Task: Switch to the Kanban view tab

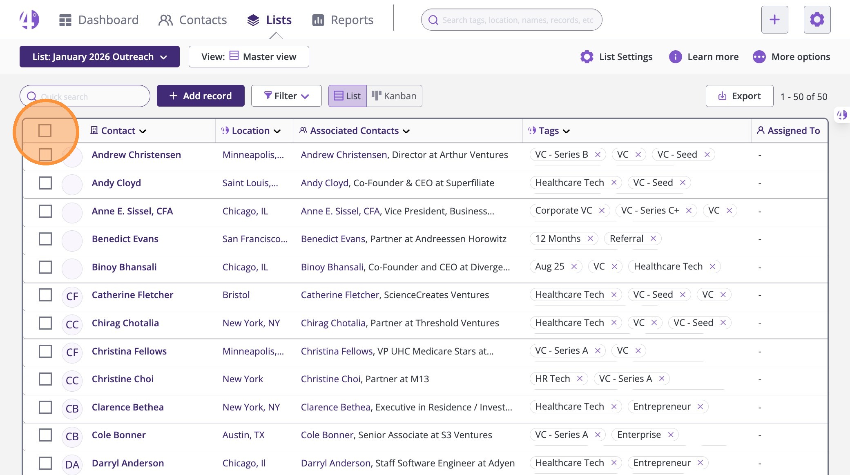Action: (394, 96)
